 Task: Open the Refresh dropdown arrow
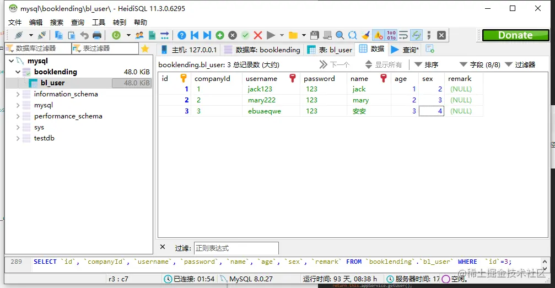click(128, 35)
